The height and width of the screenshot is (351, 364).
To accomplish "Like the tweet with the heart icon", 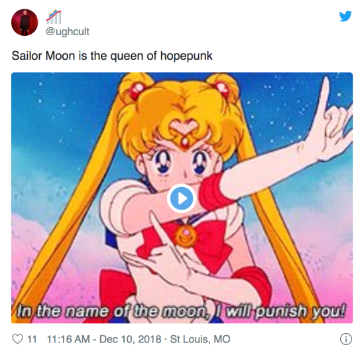I will click(x=18, y=339).
